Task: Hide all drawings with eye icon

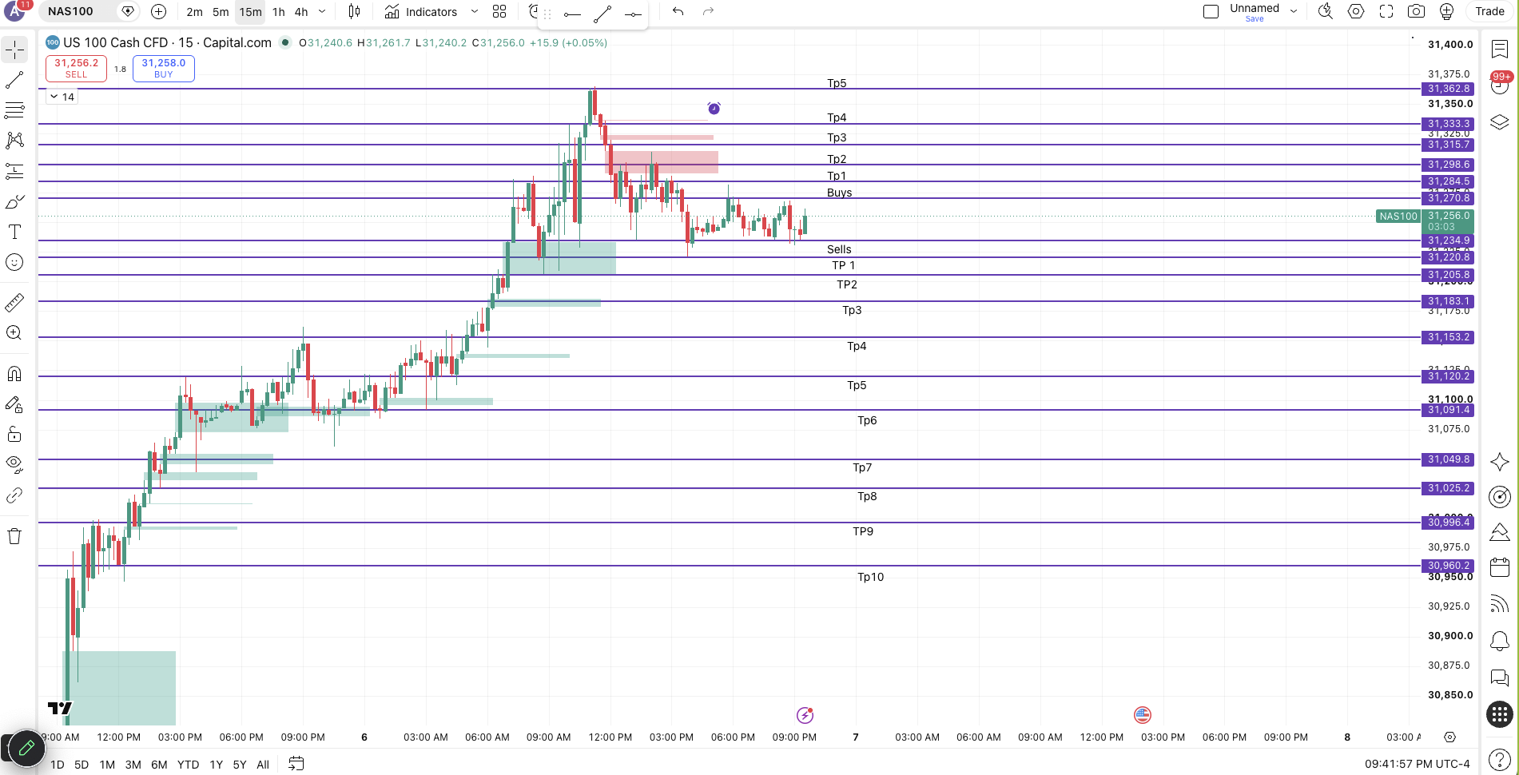Action: pos(14,465)
